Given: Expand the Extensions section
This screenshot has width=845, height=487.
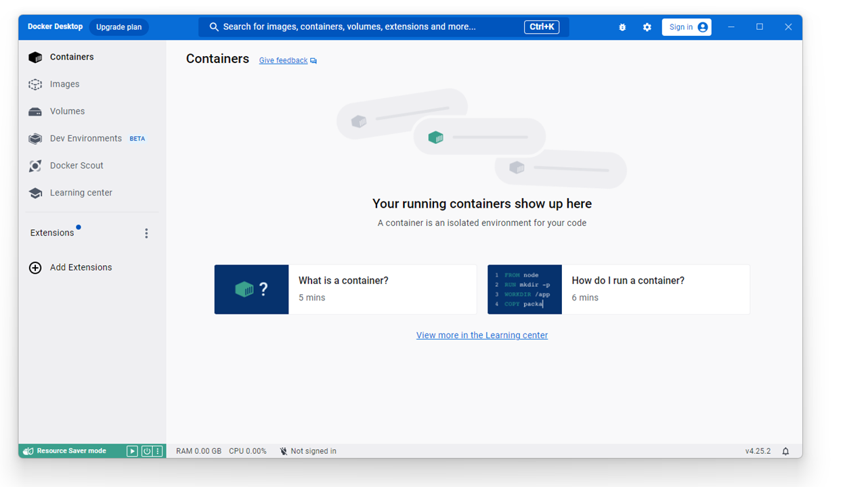Looking at the screenshot, I should [53, 232].
